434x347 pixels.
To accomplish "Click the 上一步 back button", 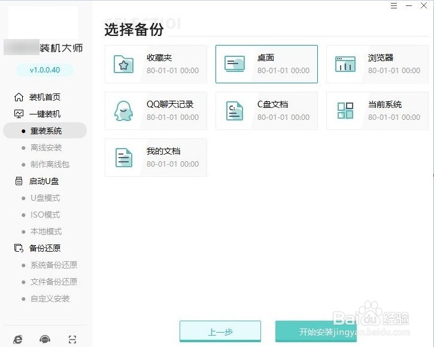I will point(220,331).
